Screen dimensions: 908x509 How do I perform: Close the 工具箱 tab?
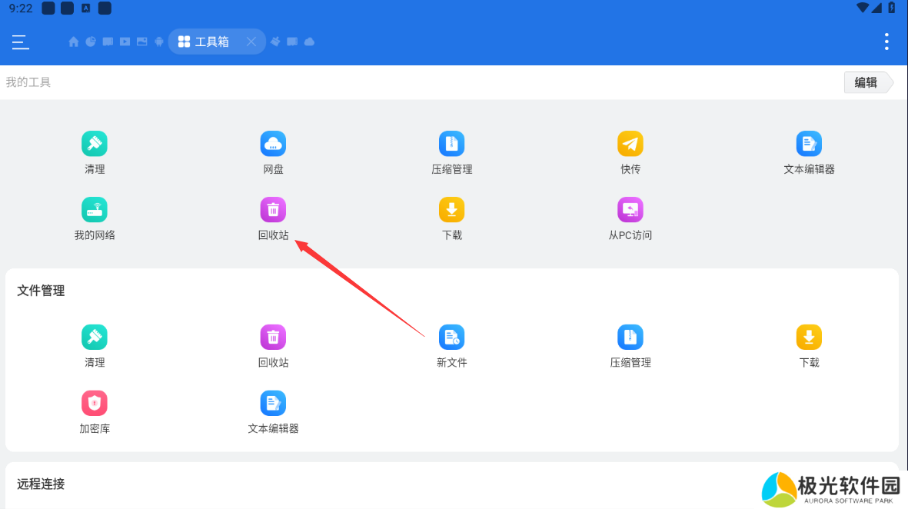(x=251, y=42)
